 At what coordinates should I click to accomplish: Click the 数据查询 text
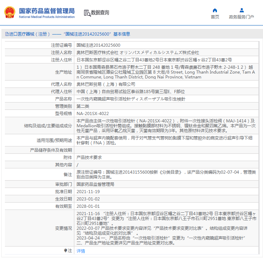[100, 13]
